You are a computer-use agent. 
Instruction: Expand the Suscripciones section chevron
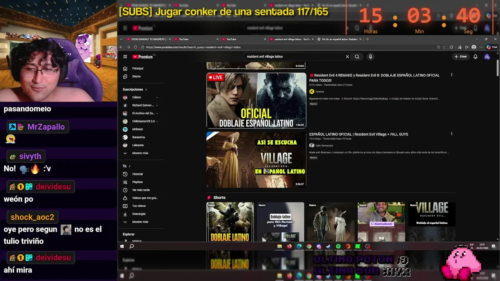click(x=146, y=89)
